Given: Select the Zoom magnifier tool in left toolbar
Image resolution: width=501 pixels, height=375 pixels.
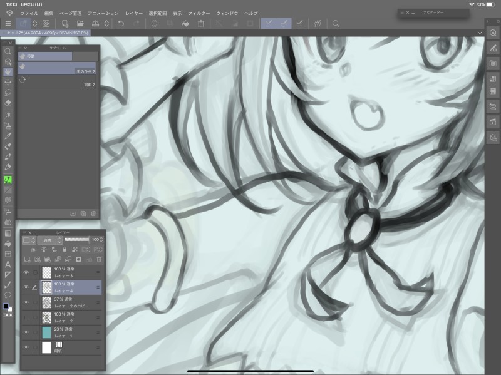Looking at the screenshot, I should pyautogui.click(x=8, y=51).
